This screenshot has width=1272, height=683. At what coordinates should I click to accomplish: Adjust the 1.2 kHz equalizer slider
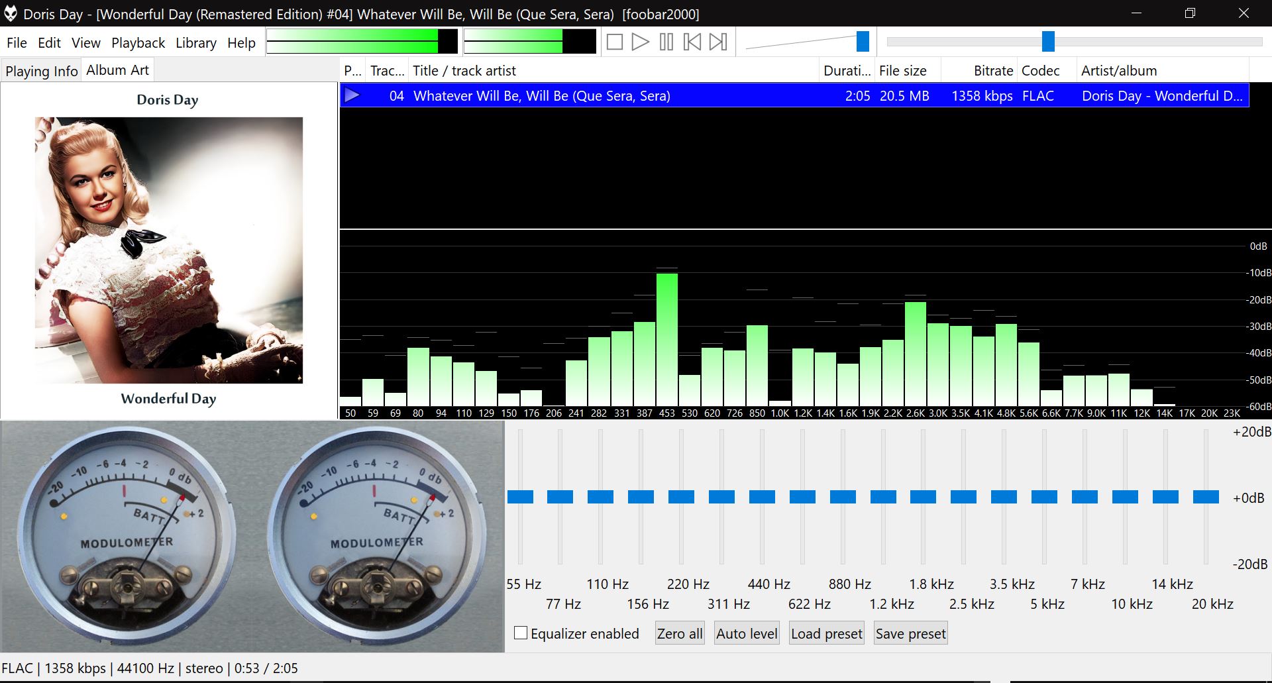click(x=883, y=497)
